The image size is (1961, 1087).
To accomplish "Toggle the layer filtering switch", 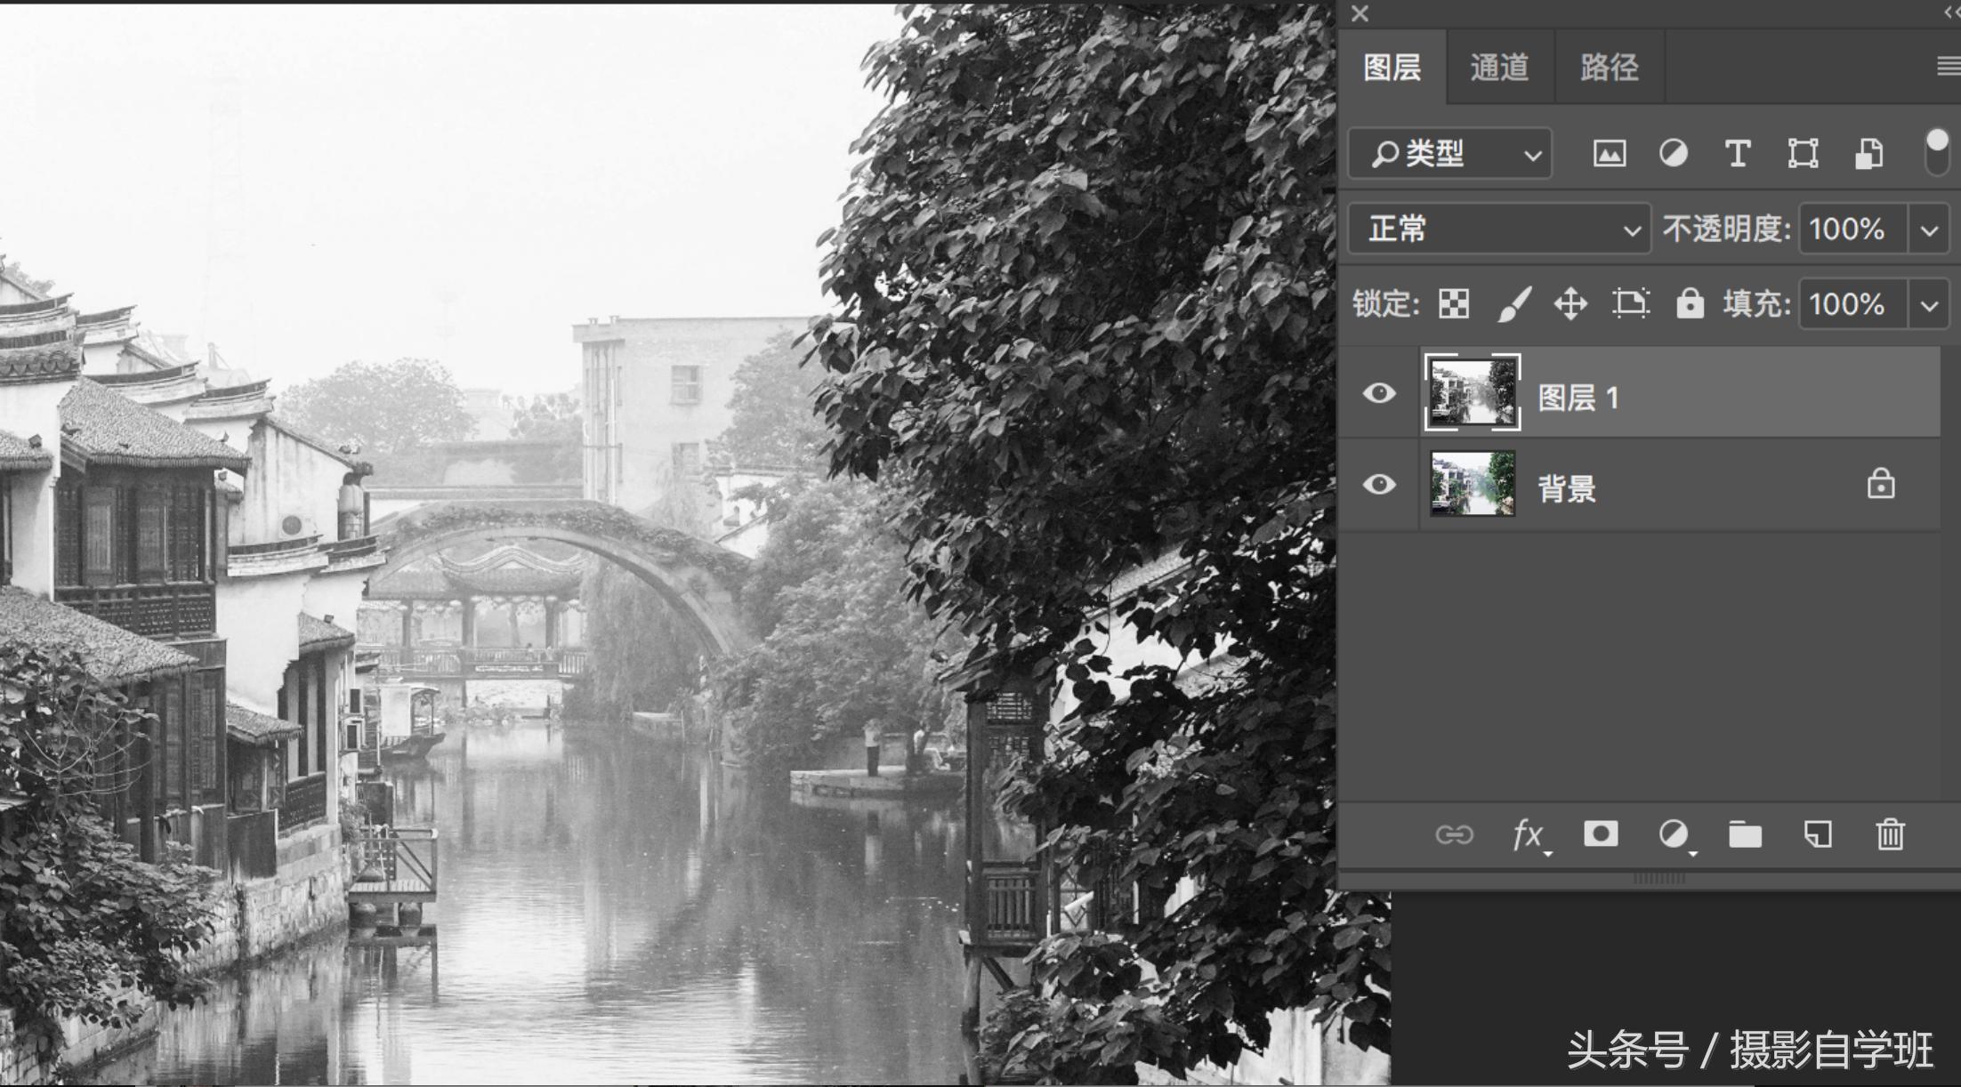I will (x=1938, y=153).
